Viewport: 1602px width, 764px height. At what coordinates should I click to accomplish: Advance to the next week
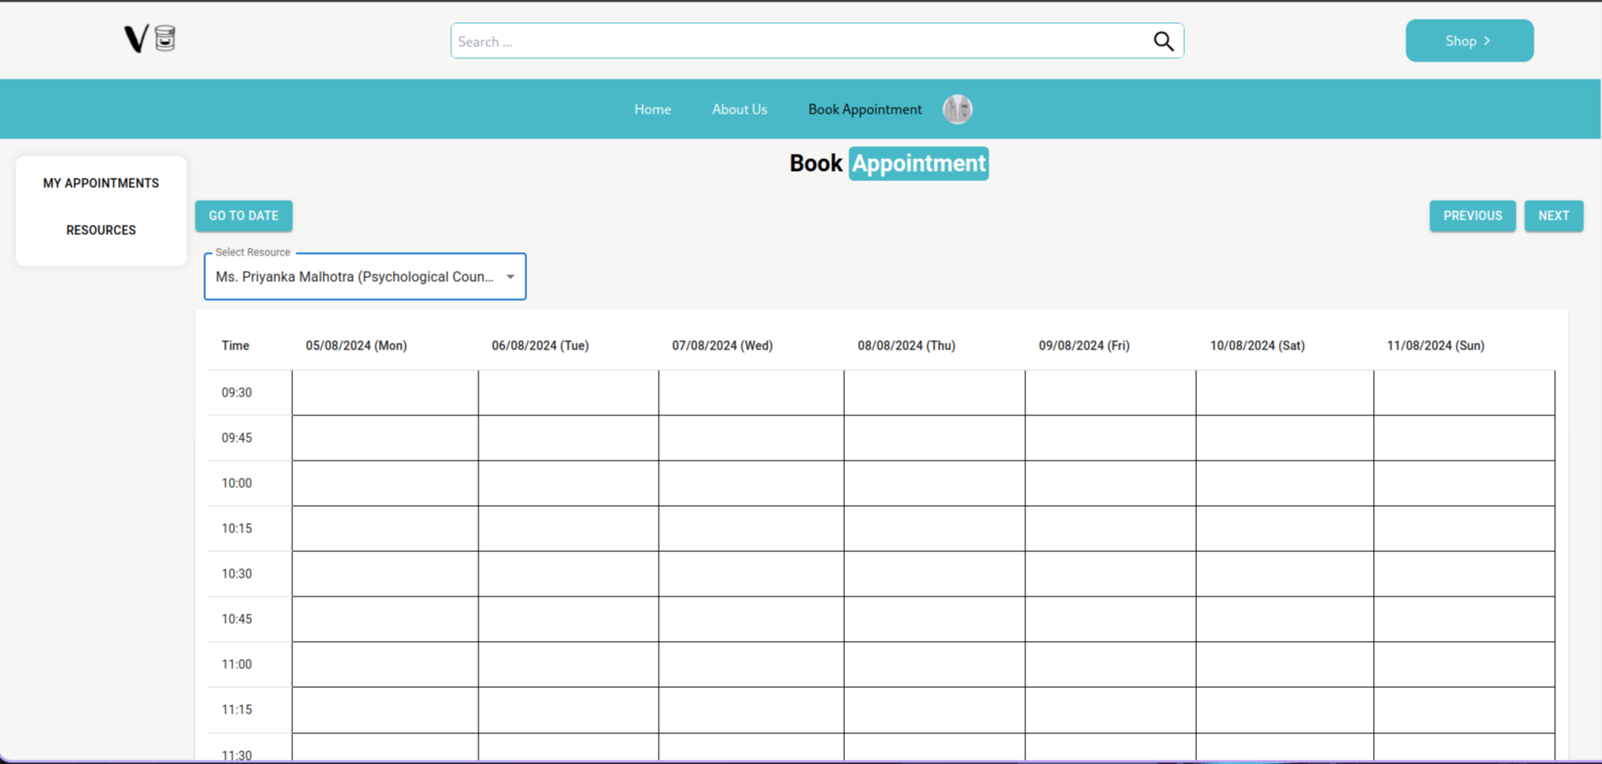[1553, 216]
